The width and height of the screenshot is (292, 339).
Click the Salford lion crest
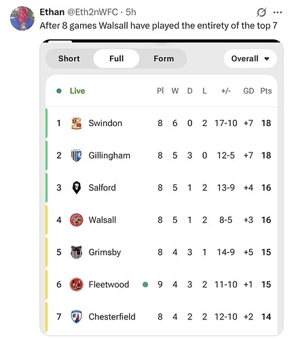[76, 188]
